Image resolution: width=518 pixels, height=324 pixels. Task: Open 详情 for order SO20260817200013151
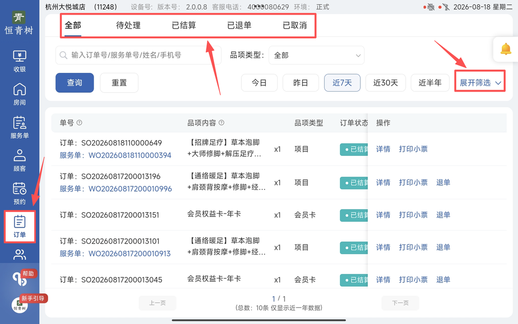pos(383,215)
